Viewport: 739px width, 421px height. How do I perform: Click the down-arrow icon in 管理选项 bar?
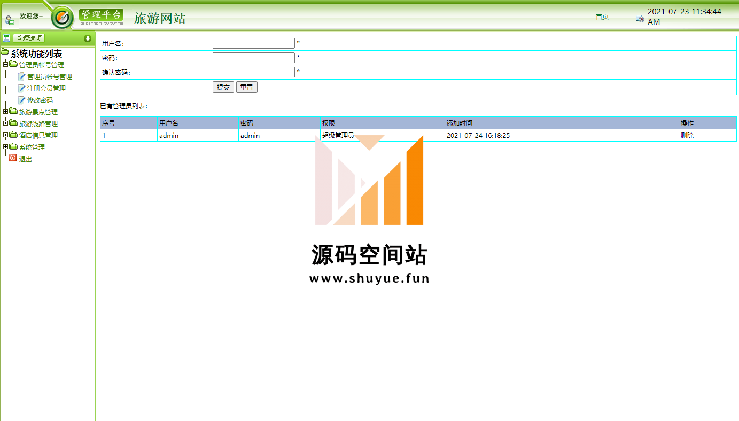coord(88,38)
